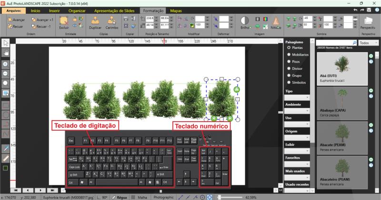
Task: Toggle the Malha grid in status bar
Action: 140,197
